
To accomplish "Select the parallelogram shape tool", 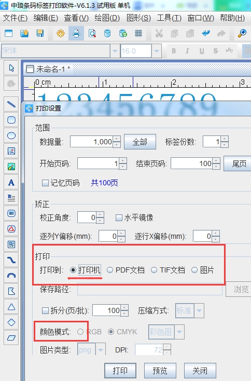I will click(11, 338).
